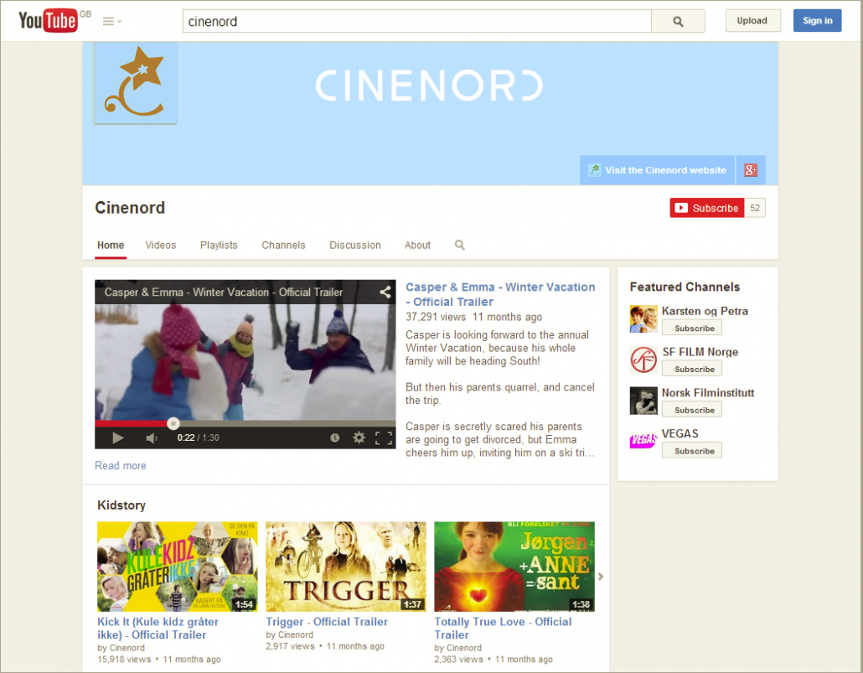This screenshot has width=863, height=673.
Task: Click the Cinenord channel name heading
Action: point(130,208)
